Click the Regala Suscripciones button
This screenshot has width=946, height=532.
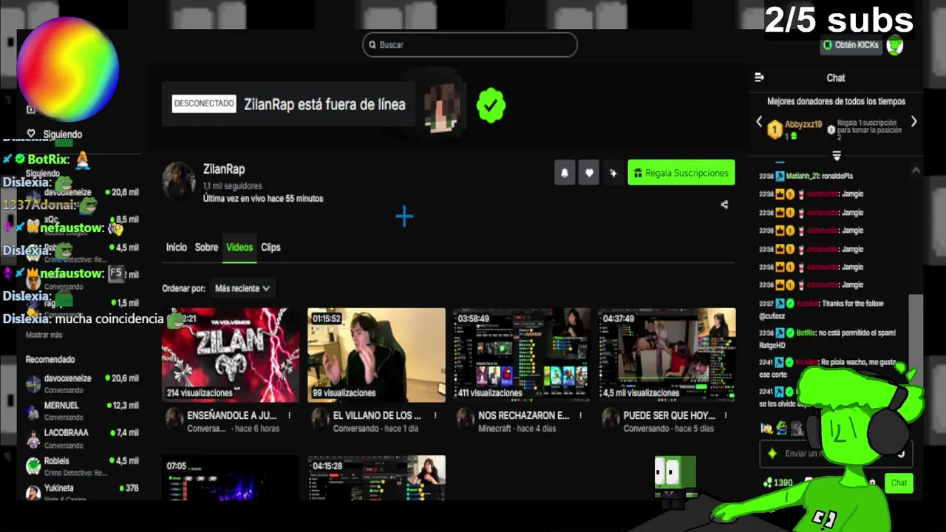click(681, 173)
